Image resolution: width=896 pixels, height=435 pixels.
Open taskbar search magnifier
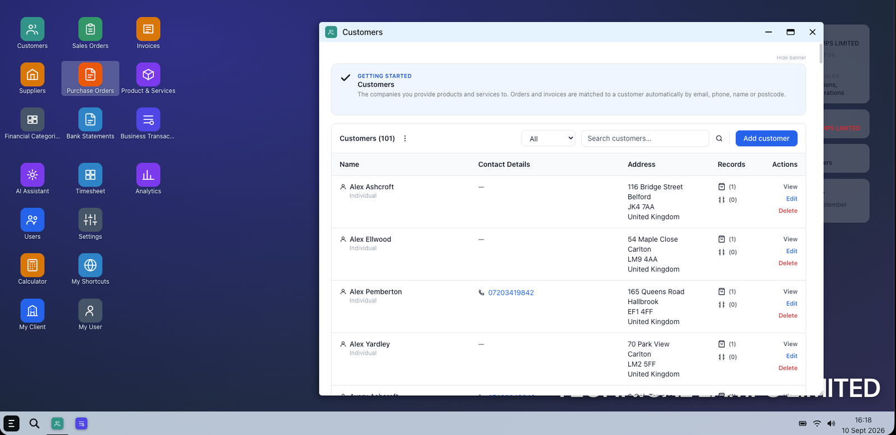(x=34, y=424)
